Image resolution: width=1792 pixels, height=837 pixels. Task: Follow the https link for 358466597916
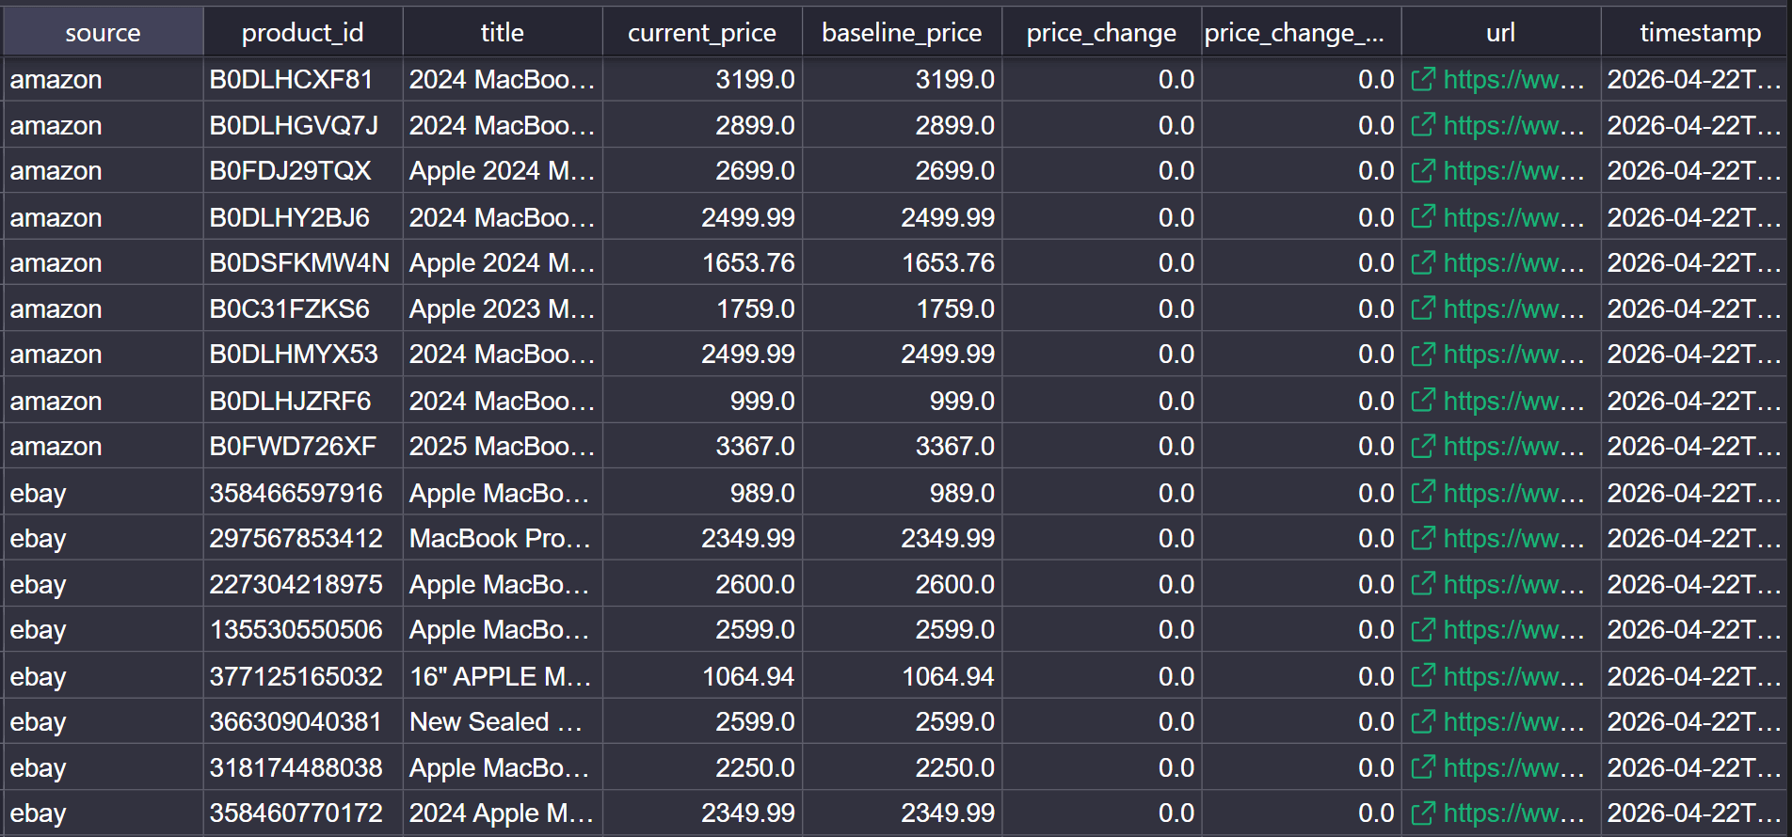point(1513,493)
